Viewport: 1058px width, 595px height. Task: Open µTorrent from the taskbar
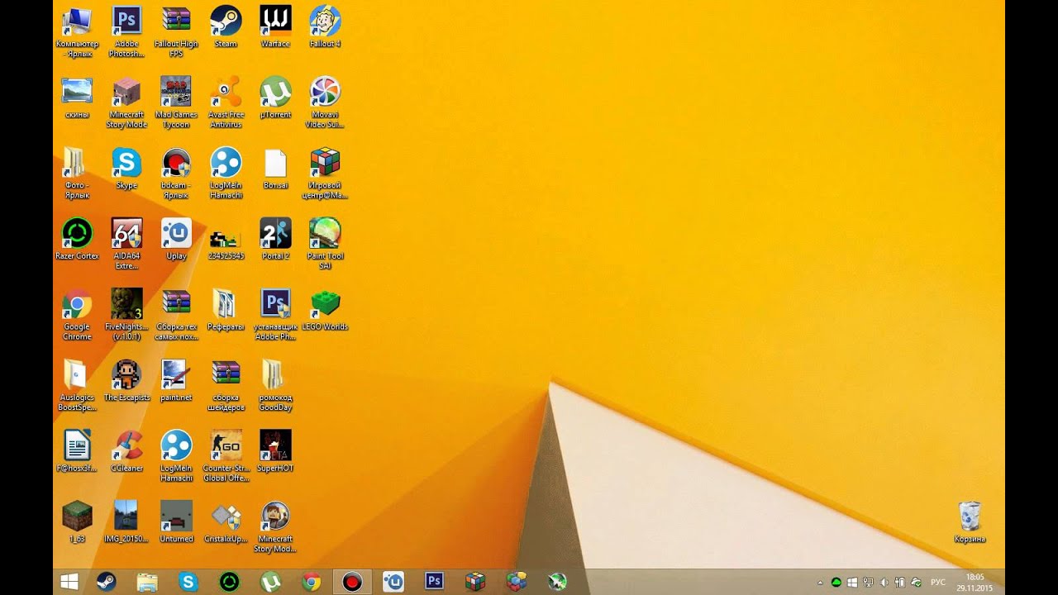270,582
